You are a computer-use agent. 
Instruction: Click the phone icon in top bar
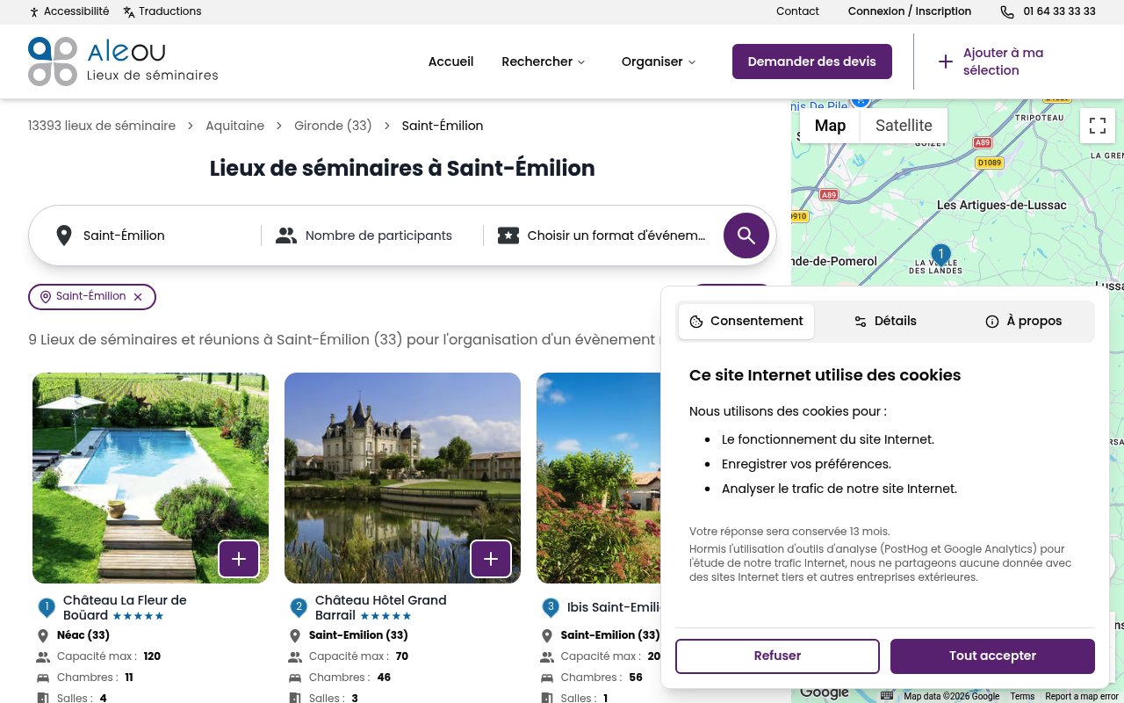click(x=1007, y=12)
